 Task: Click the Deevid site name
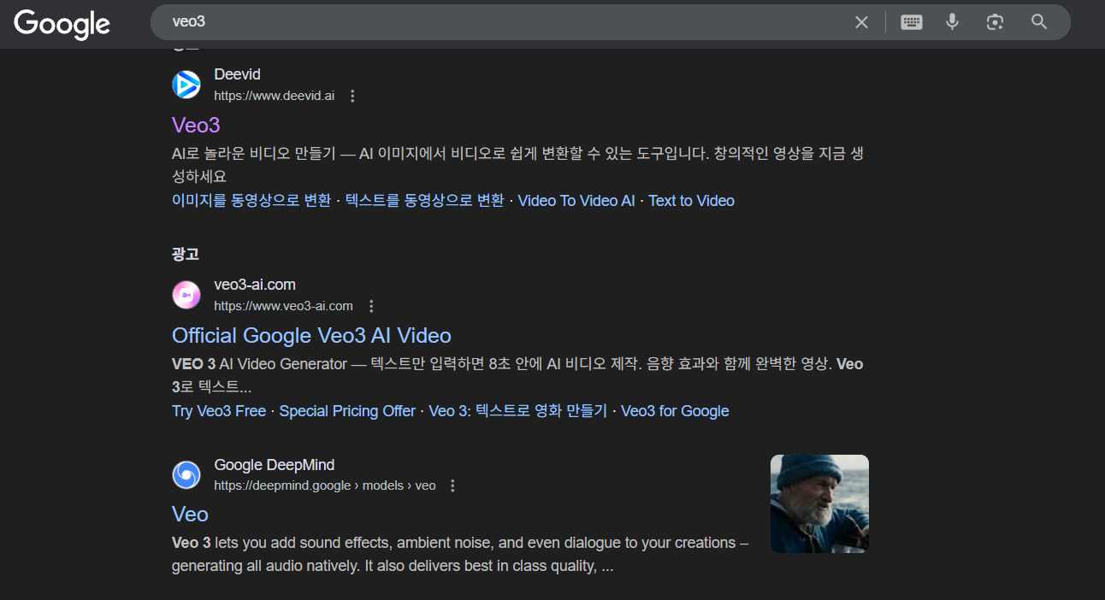pyautogui.click(x=237, y=74)
